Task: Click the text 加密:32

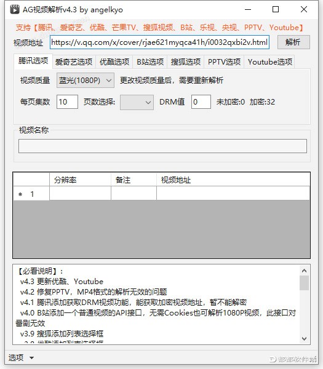Action: coord(262,102)
